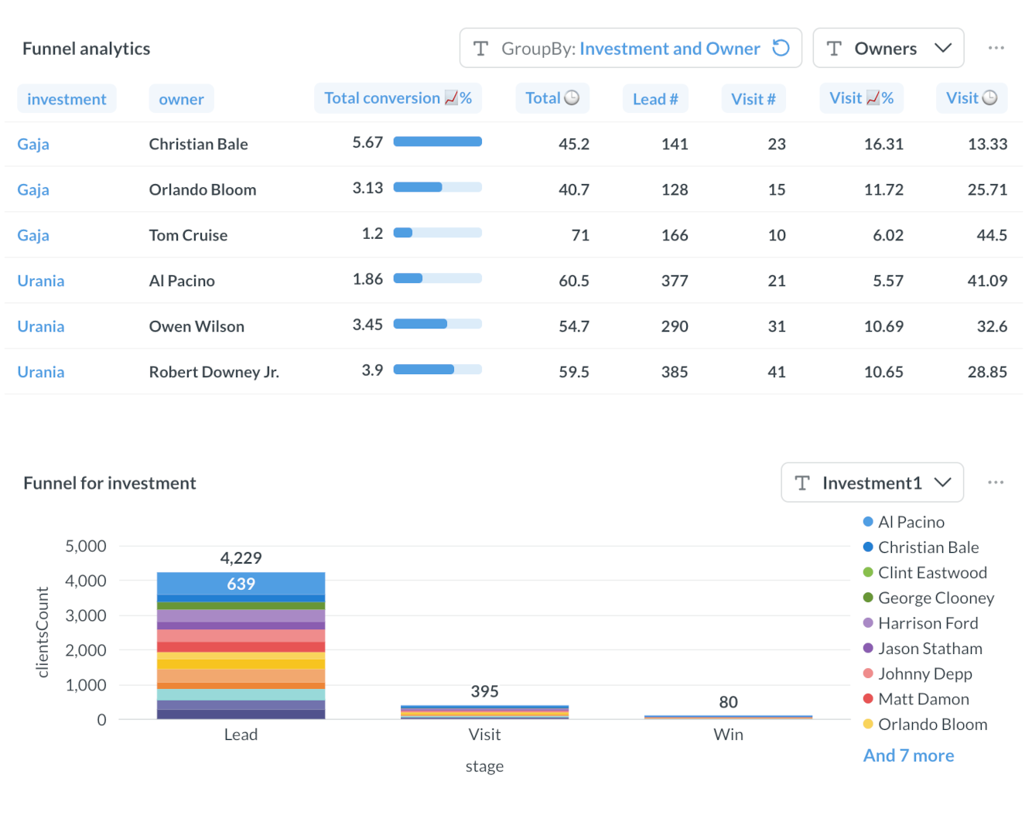
Task: Click the clock icon on the rightmost Visit column
Action: (x=987, y=97)
